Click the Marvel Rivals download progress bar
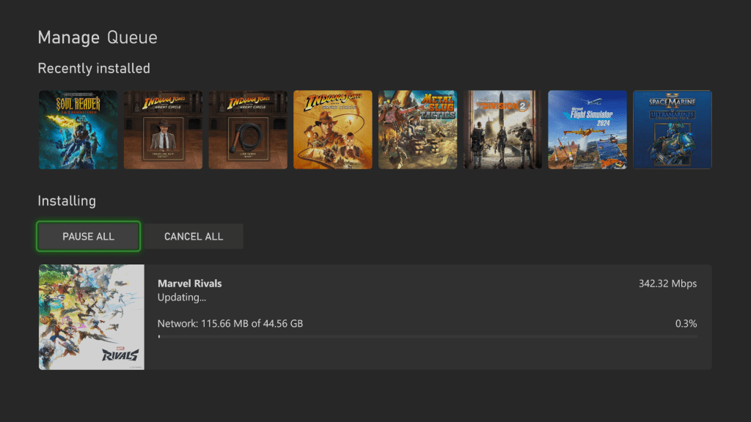The height and width of the screenshot is (422, 751). click(x=428, y=337)
